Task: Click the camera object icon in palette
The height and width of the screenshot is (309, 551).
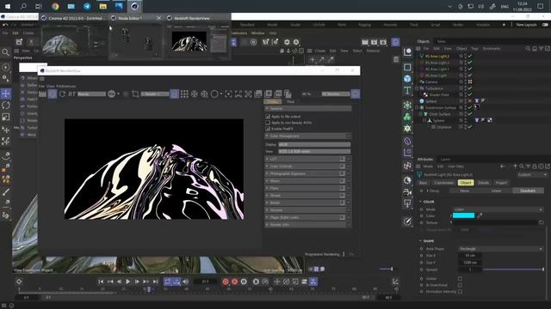Action: coord(407,192)
